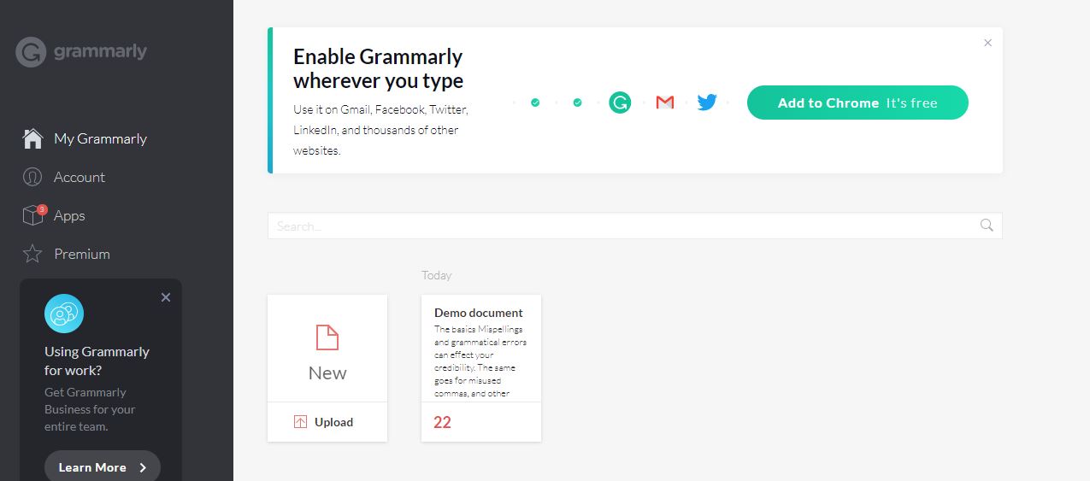Click the upload arrow icon
This screenshot has width=1090, height=481.
[x=300, y=422]
